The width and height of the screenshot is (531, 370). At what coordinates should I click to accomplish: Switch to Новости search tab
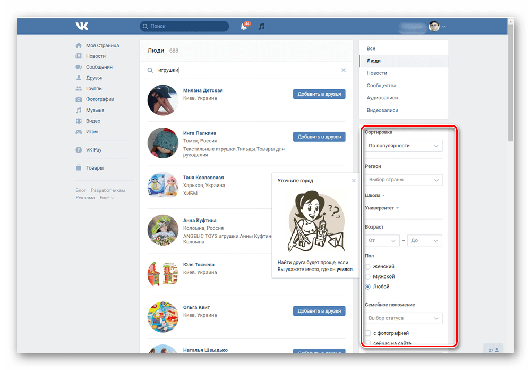point(404,73)
